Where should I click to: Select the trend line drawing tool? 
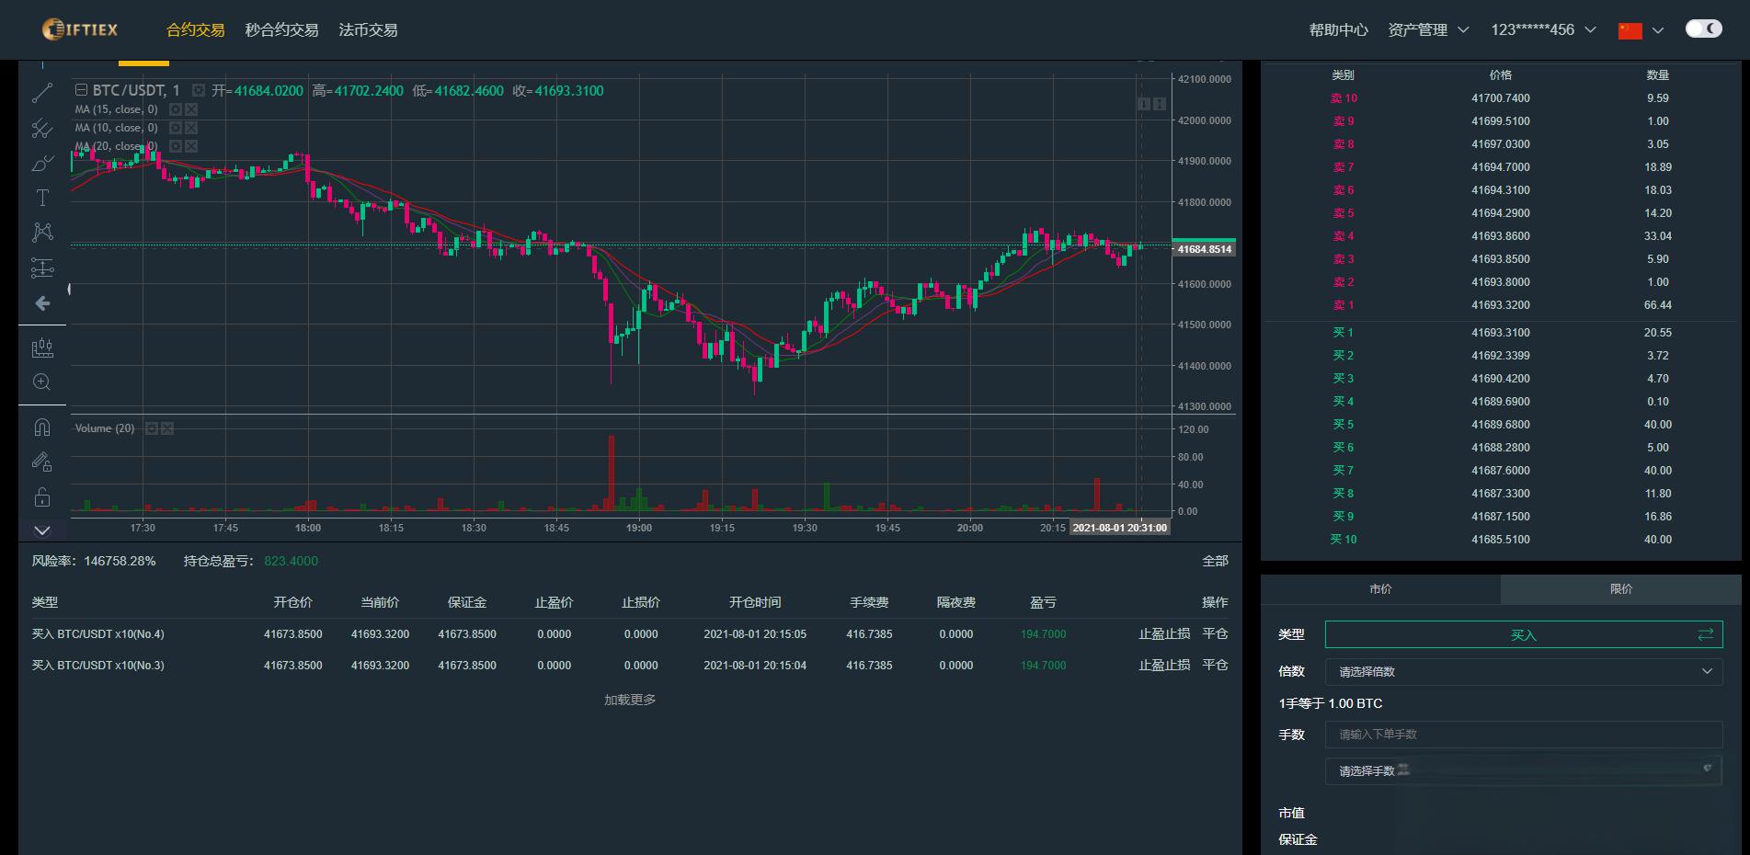[42, 93]
